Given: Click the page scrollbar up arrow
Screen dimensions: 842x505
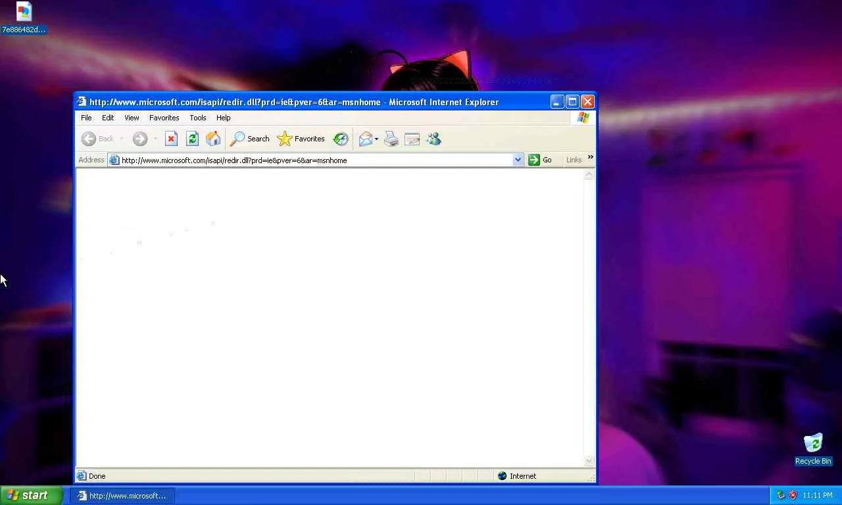Looking at the screenshot, I should tap(589, 175).
